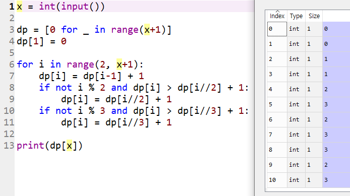Image resolution: width=350 pixels, height=196 pixels.
Task: Select the Index 0 cell in the table
Action: pos(277,29)
